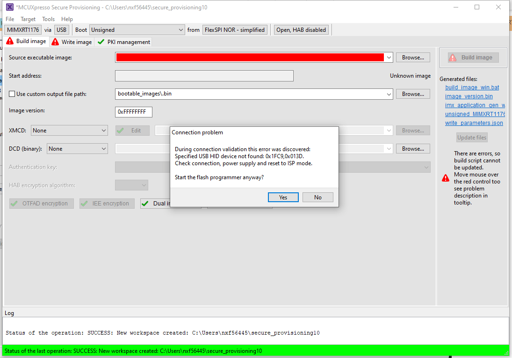Click the grayed Edit checkmark icon near XMCD
The height and width of the screenshot is (358, 512).
click(121, 130)
